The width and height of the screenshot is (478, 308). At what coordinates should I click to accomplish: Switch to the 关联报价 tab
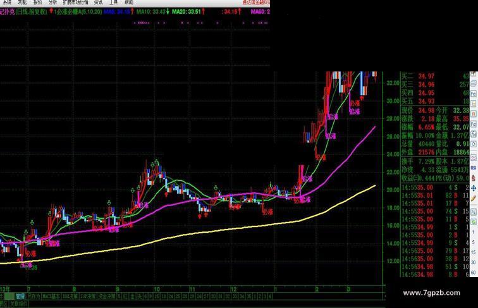tap(18, 304)
